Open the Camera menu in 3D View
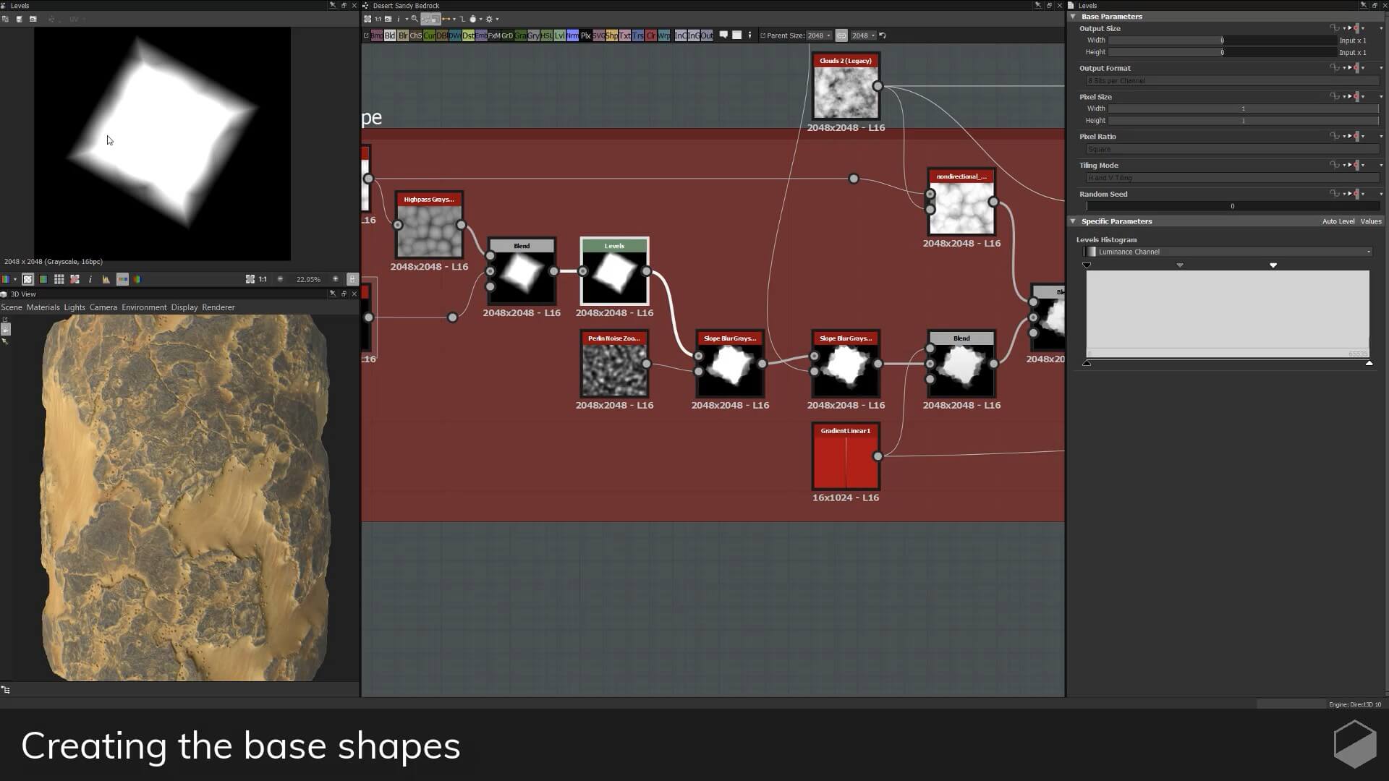This screenshot has height=781, width=1389. pyautogui.click(x=103, y=307)
